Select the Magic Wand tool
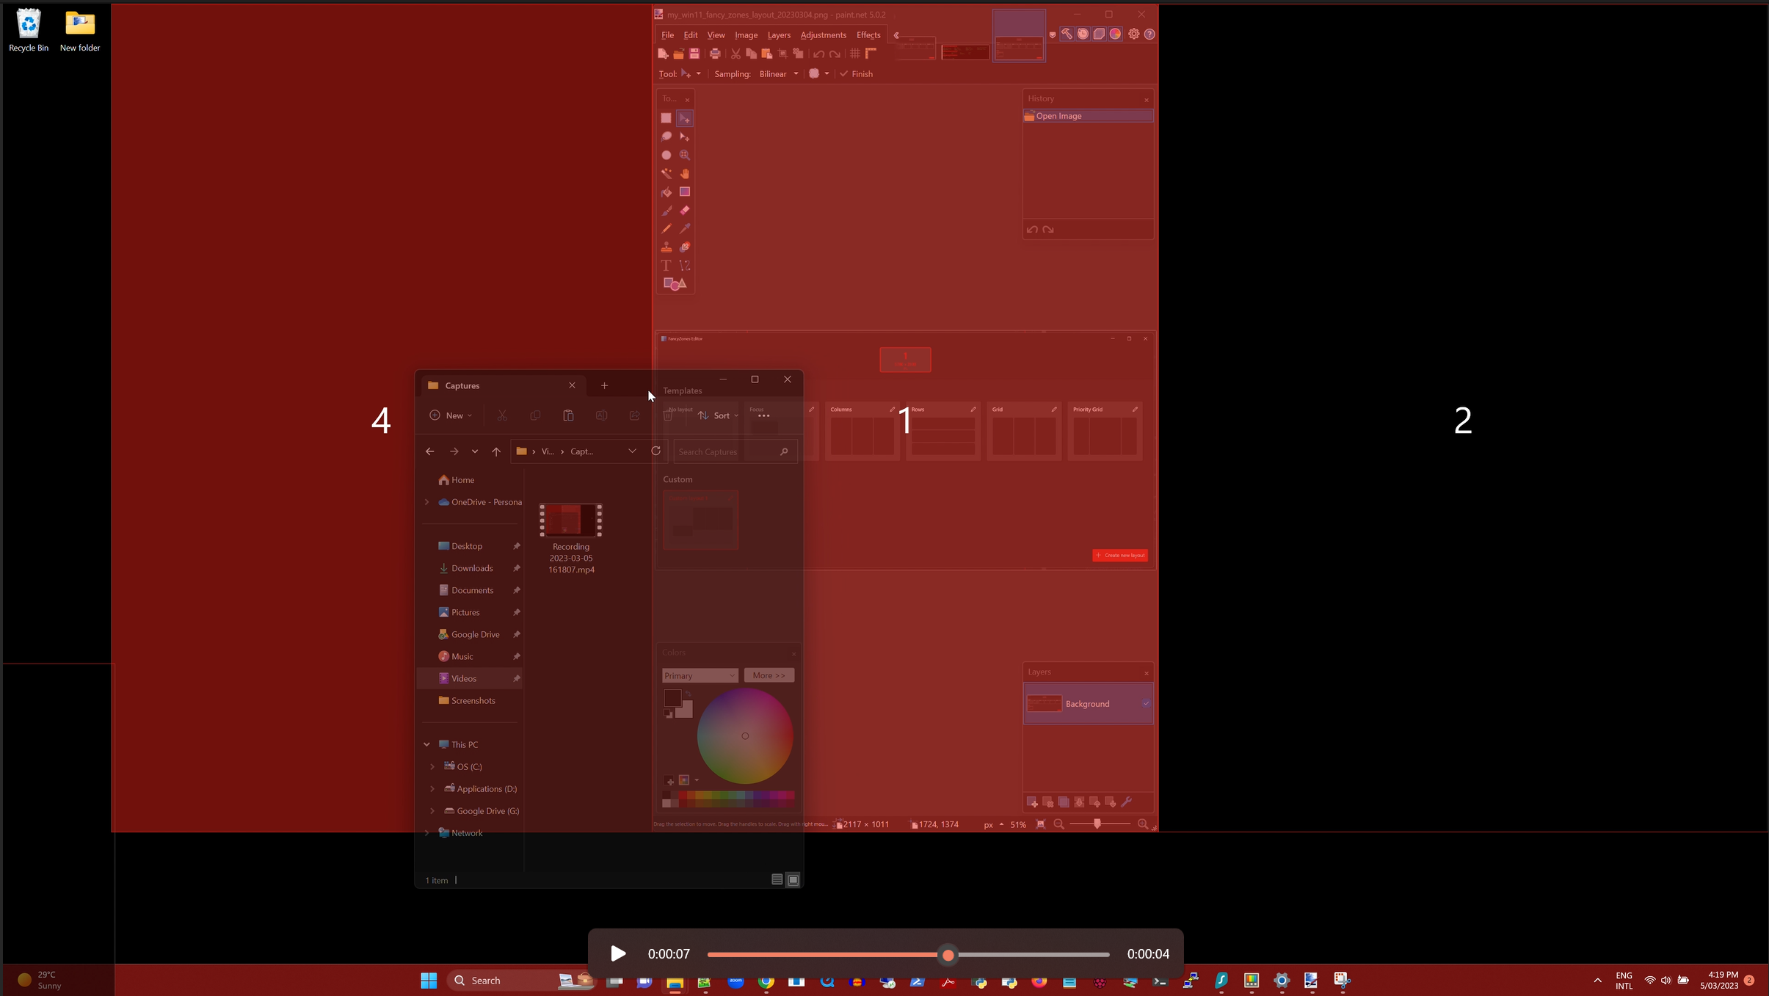Screen dimensions: 1769x996 pos(666,174)
